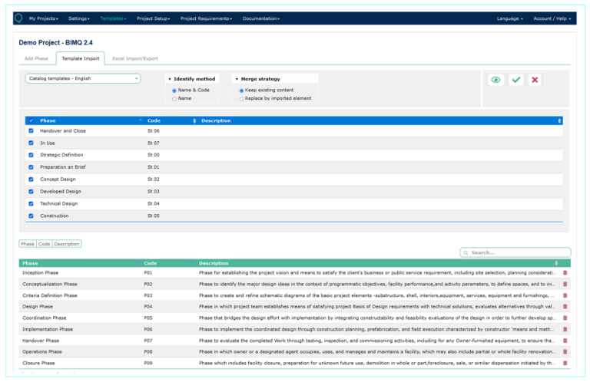Select Name & Code identify method

point(174,91)
